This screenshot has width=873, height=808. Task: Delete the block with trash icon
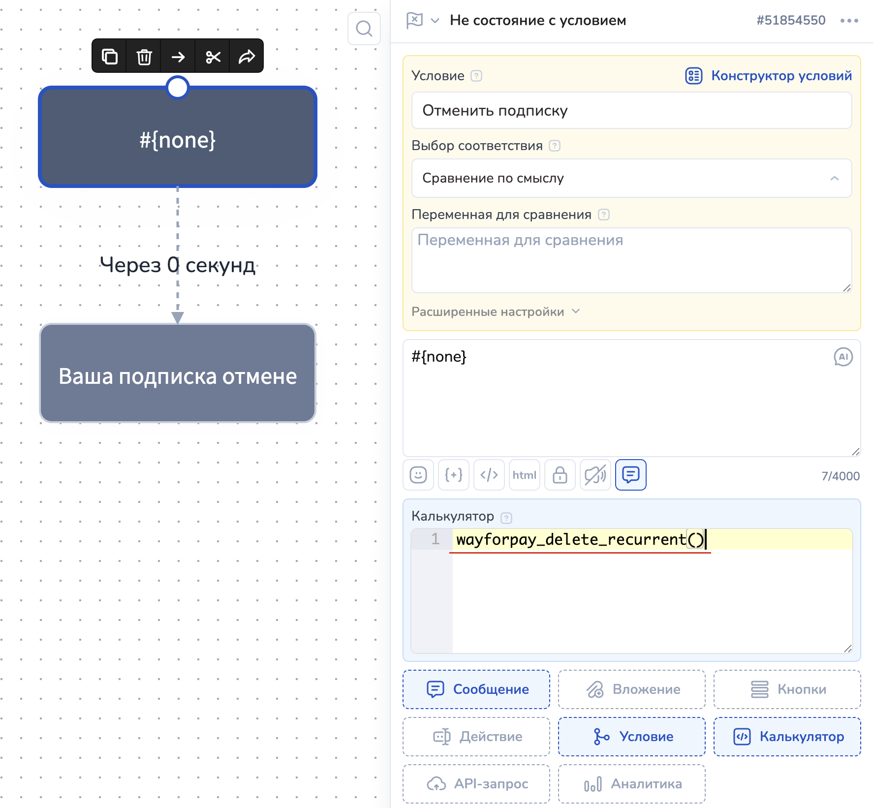tap(144, 57)
